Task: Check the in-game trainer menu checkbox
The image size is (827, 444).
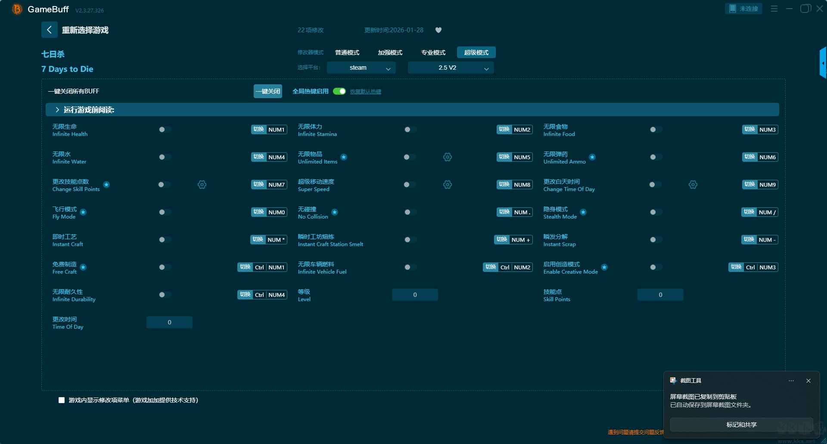Action: [x=62, y=400]
